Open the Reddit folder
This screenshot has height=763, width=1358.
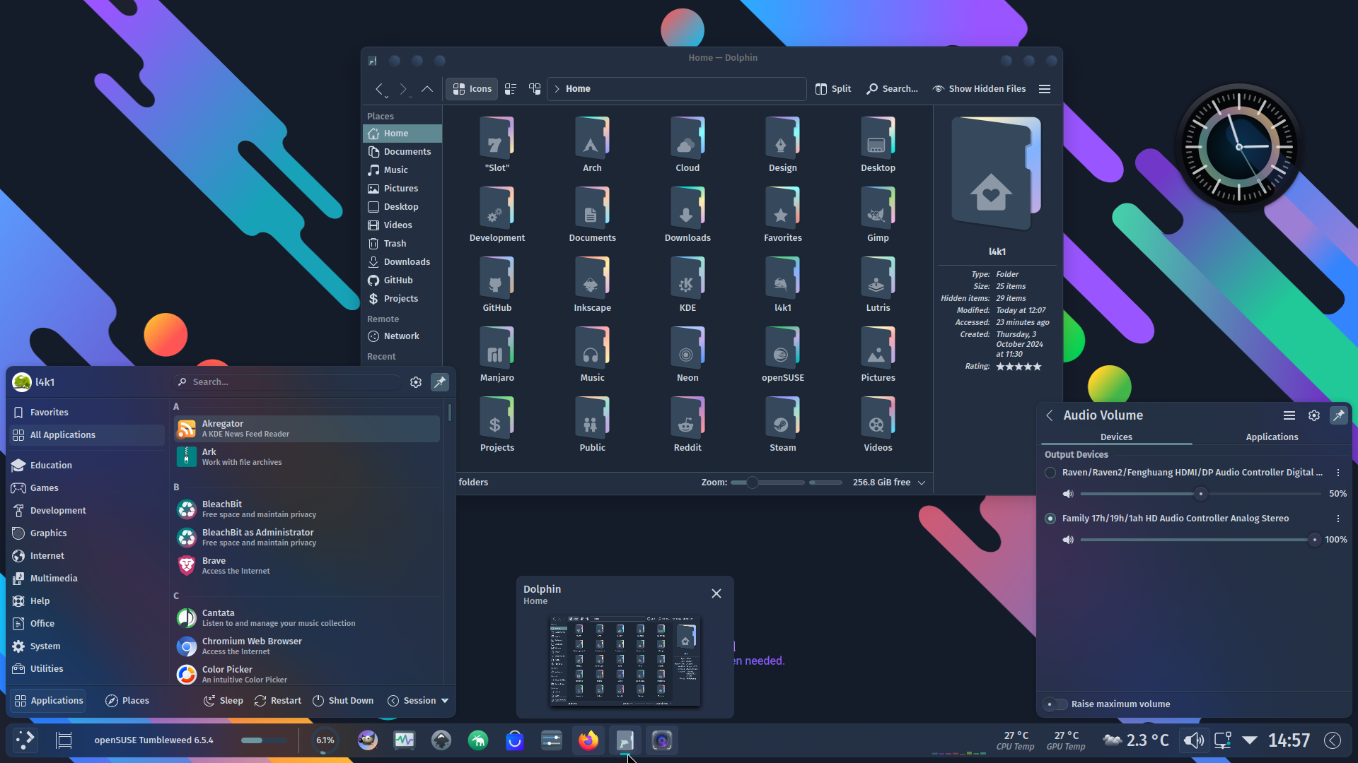pos(687,425)
